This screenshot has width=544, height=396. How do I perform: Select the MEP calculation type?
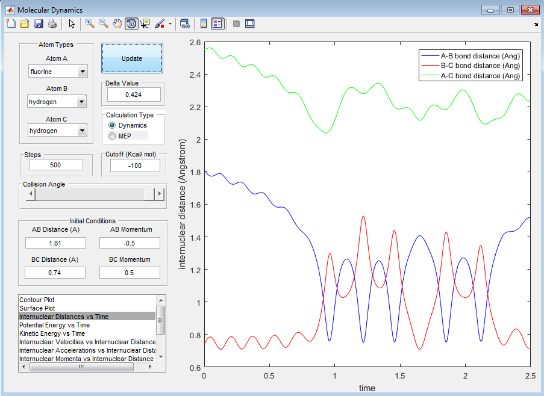point(112,136)
